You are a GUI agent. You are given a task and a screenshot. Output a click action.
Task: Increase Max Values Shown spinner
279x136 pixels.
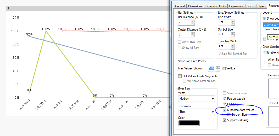218,67
